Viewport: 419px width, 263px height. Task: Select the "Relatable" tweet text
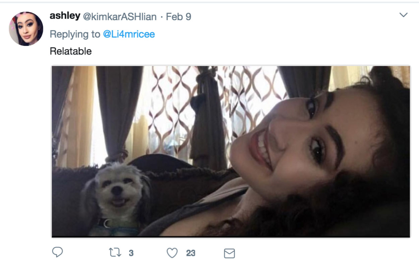click(x=70, y=51)
